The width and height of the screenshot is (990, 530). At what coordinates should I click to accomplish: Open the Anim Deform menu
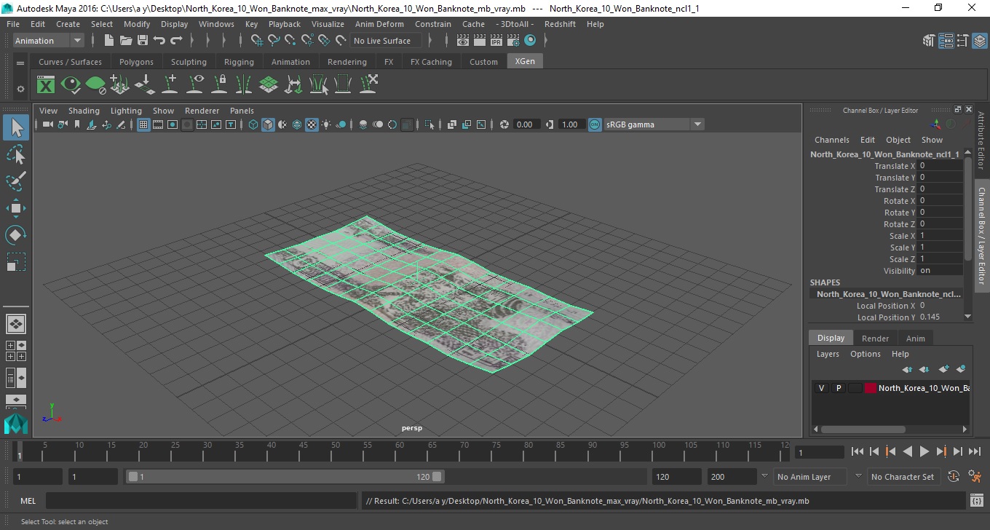379,24
